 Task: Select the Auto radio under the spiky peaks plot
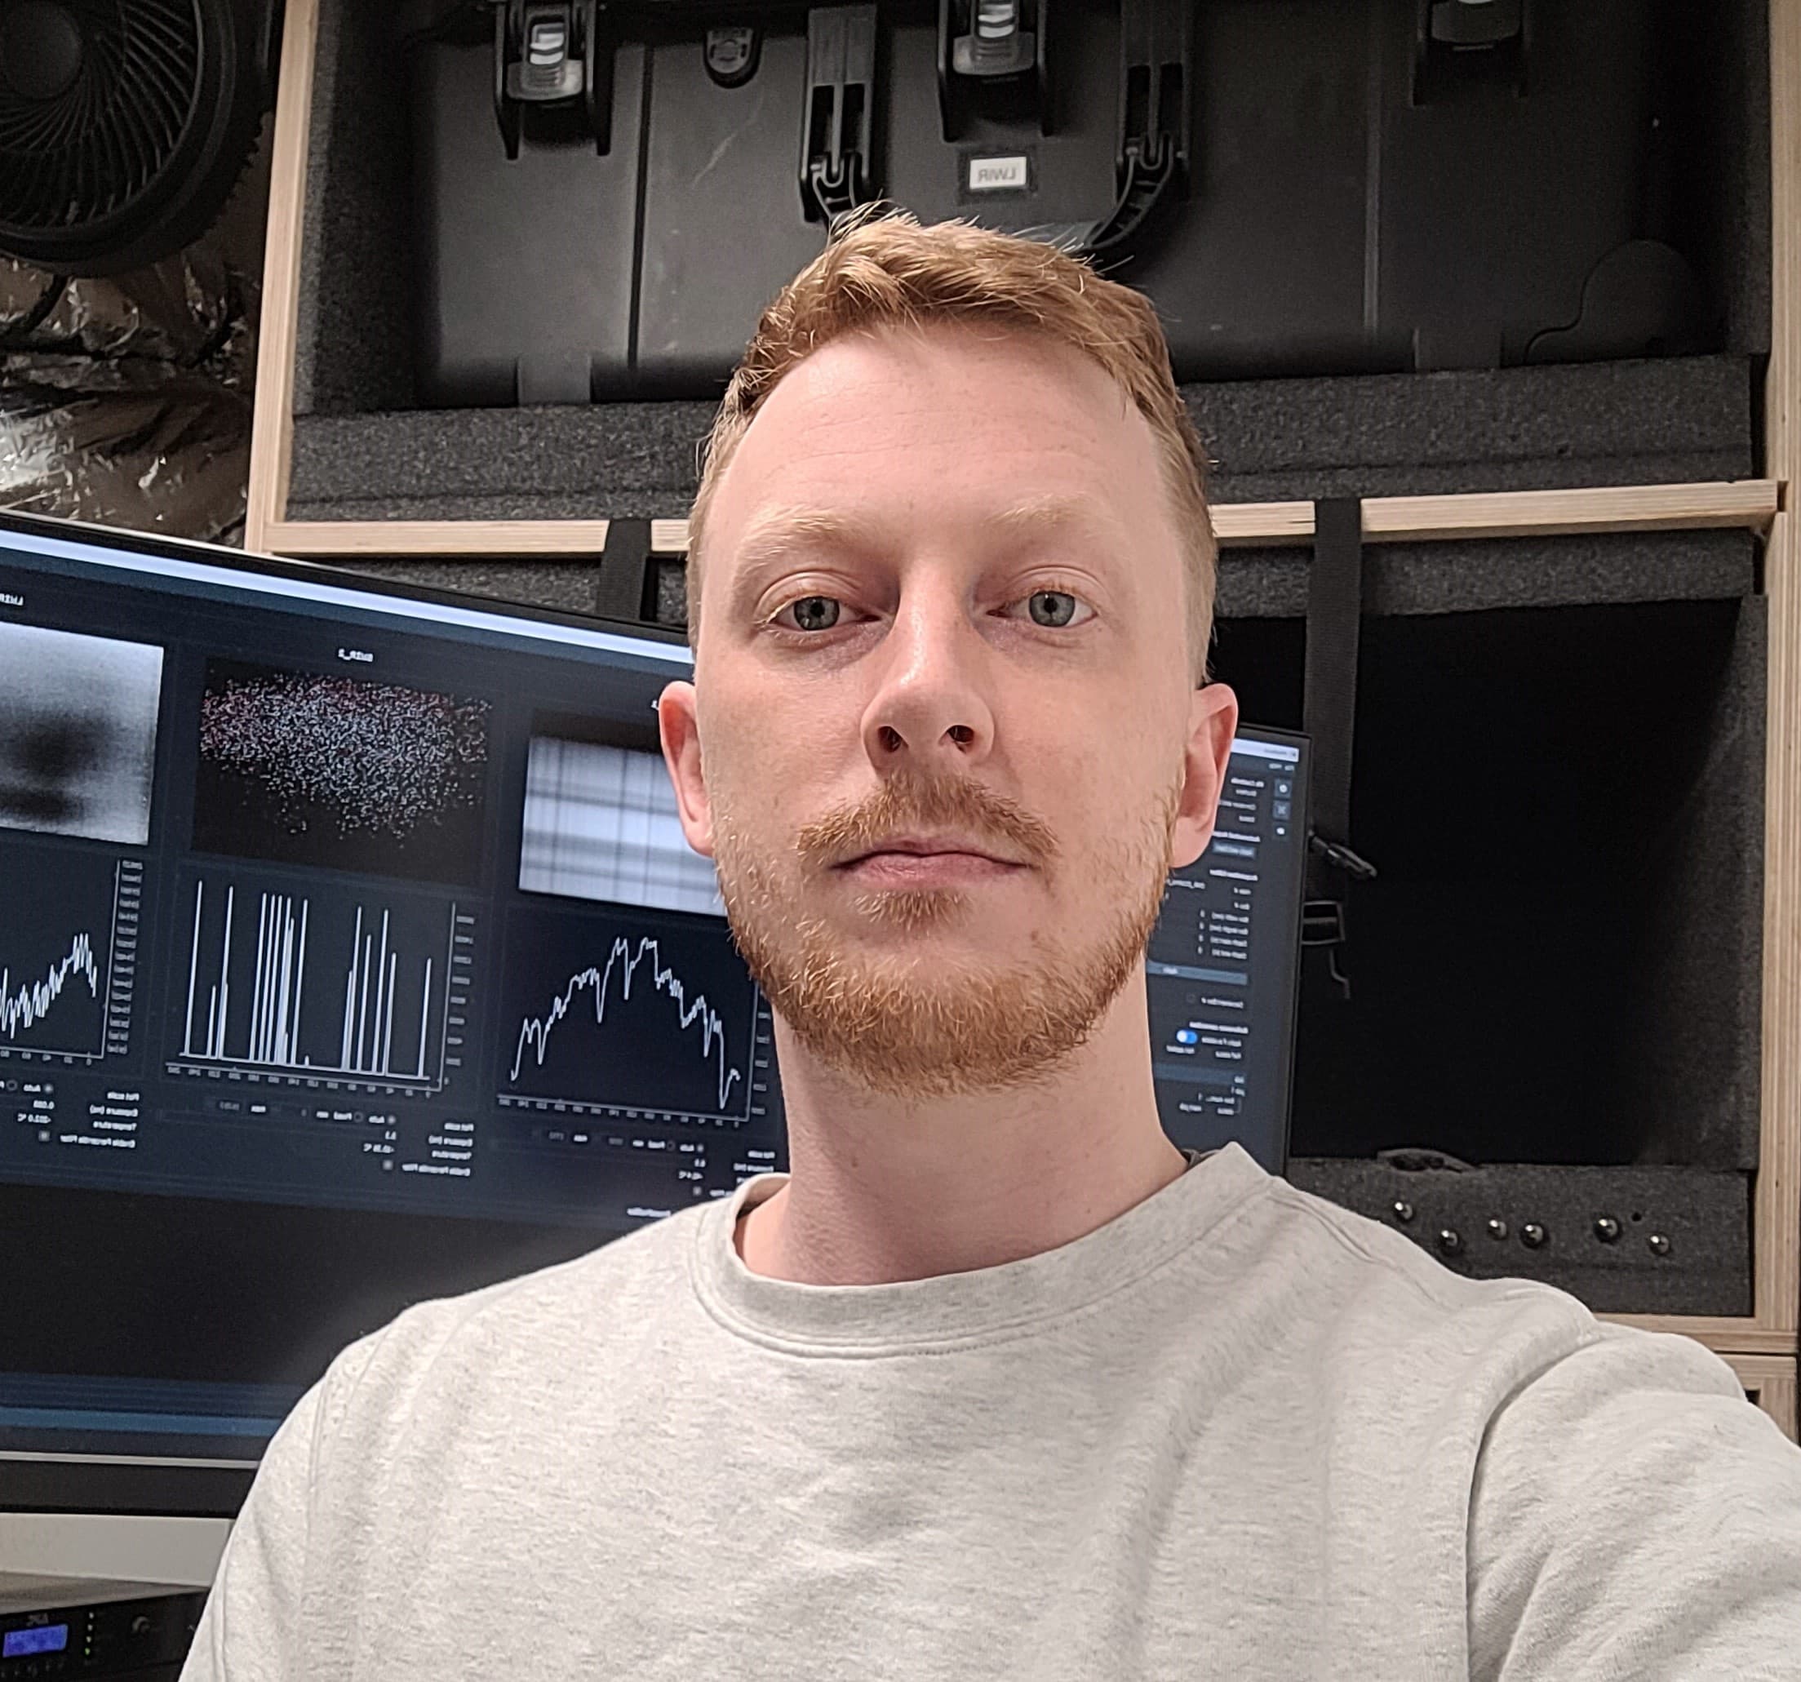point(392,1119)
